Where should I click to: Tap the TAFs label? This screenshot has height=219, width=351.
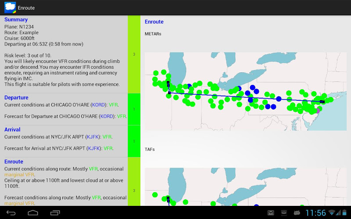[x=150, y=149]
